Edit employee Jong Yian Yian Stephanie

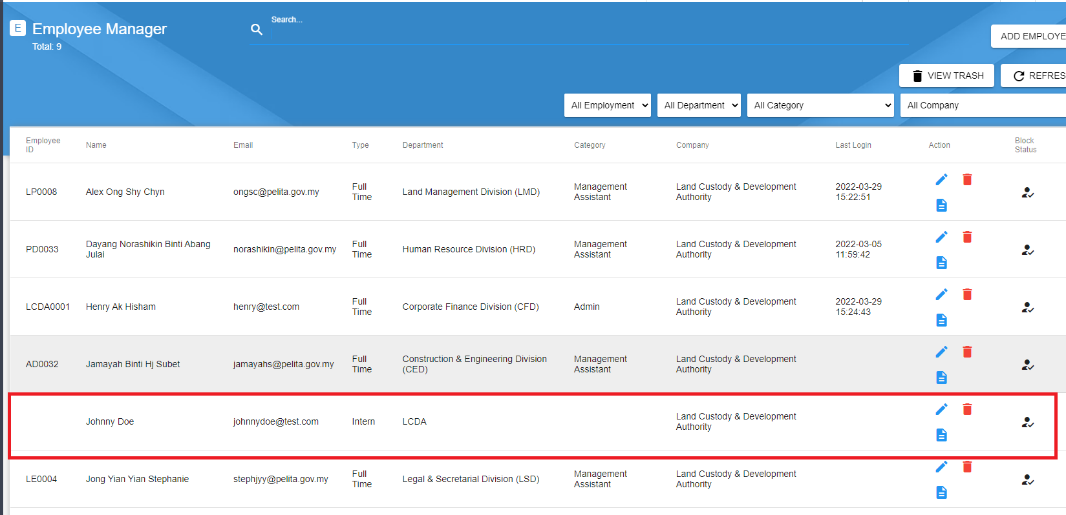(941, 467)
